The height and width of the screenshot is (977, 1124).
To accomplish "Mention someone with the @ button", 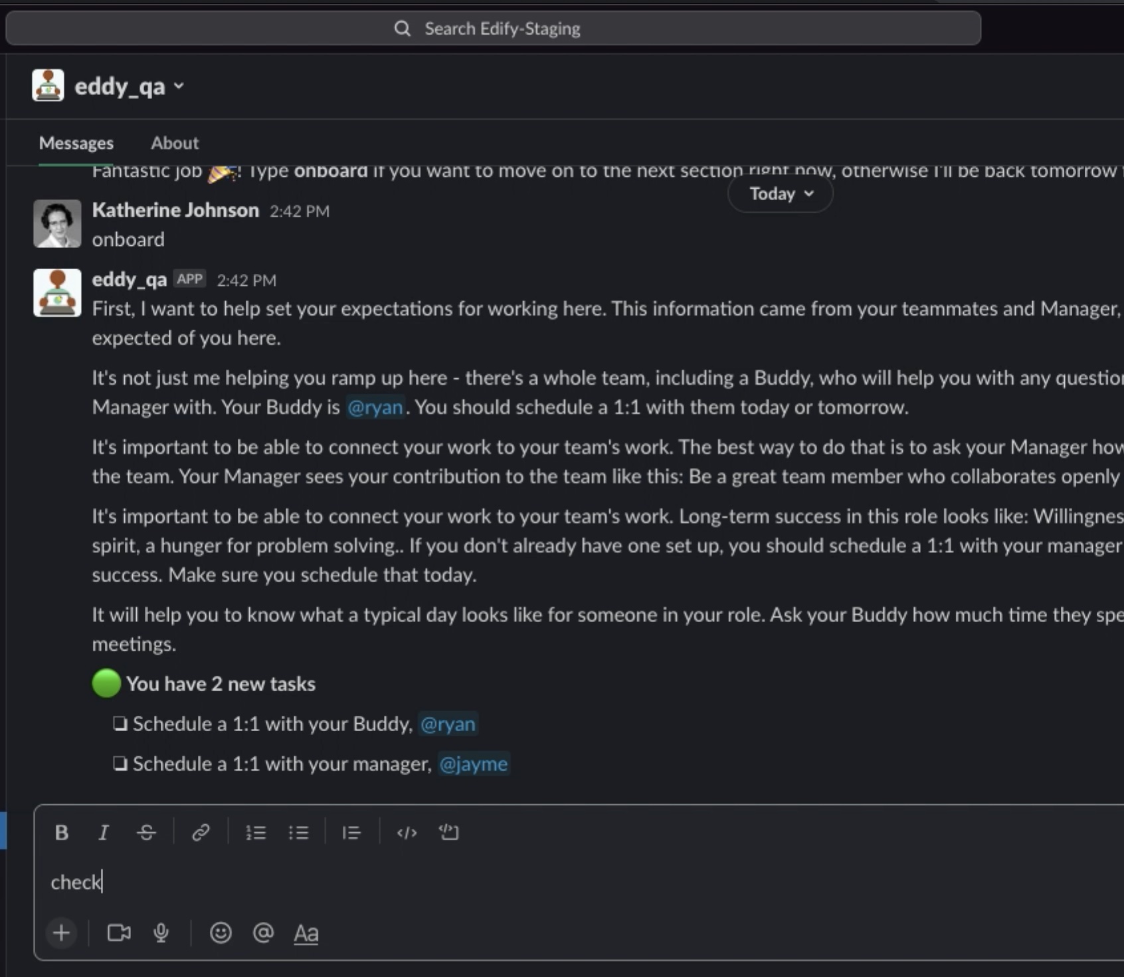I will click(263, 933).
